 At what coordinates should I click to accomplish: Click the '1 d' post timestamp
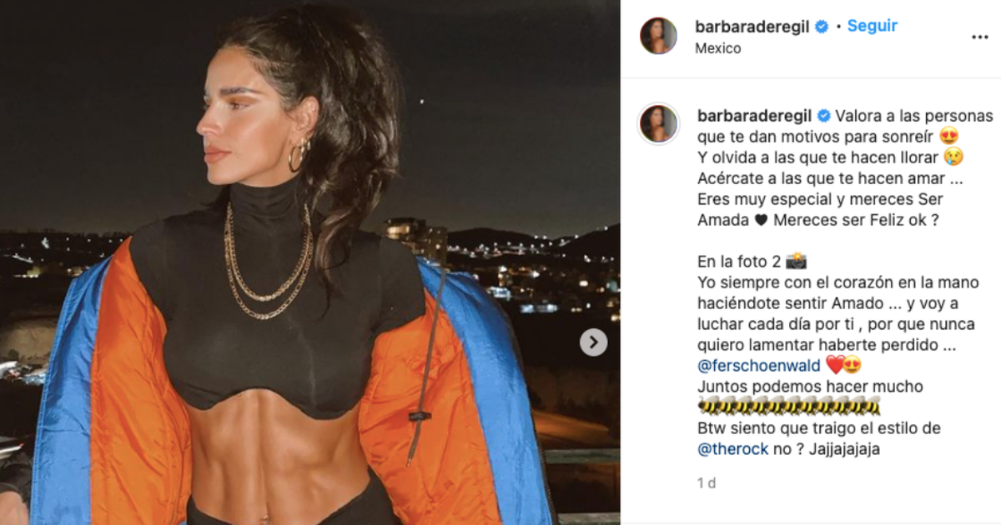coord(705,482)
